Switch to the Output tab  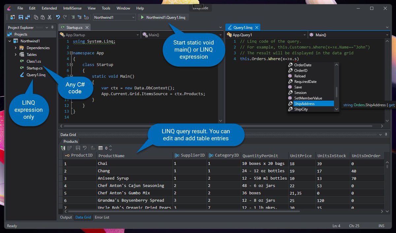point(66,217)
